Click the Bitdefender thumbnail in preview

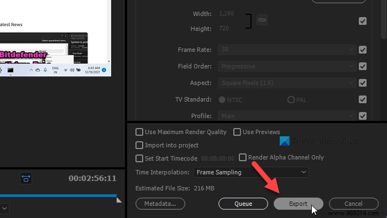tap(44, 48)
